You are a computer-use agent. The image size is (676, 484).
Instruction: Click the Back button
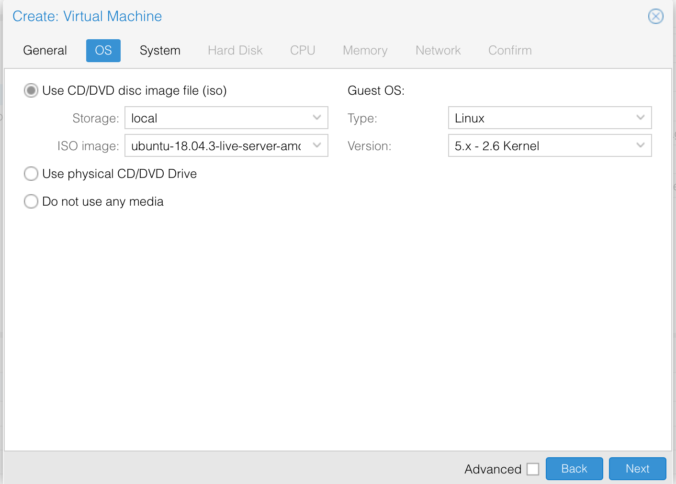point(574,469)
